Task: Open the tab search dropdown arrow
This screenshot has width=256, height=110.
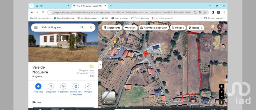Action: tap(31, 6)
